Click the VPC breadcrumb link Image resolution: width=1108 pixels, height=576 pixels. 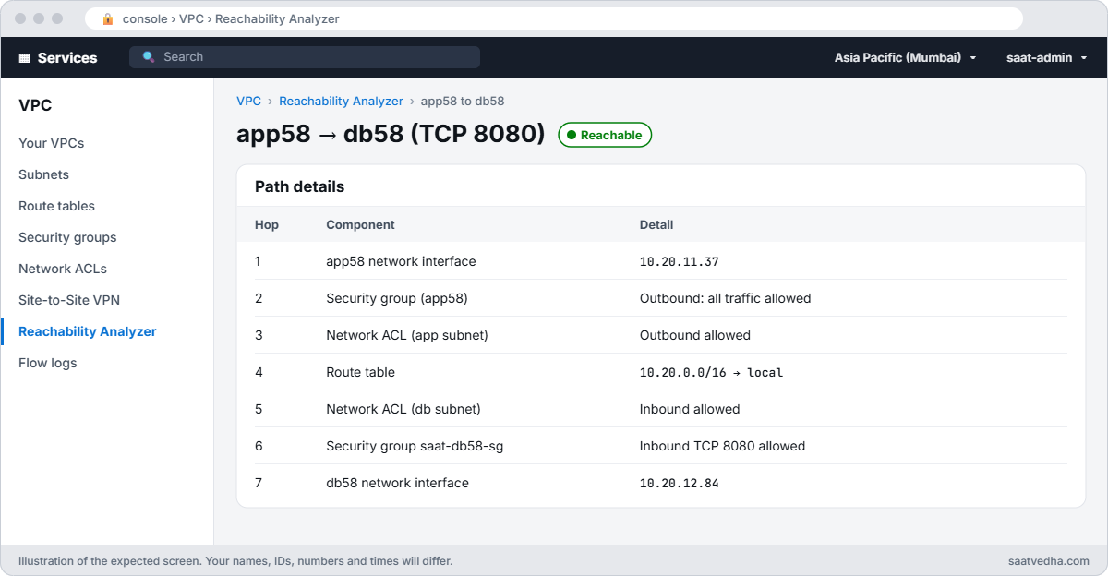tap(248, 101)
